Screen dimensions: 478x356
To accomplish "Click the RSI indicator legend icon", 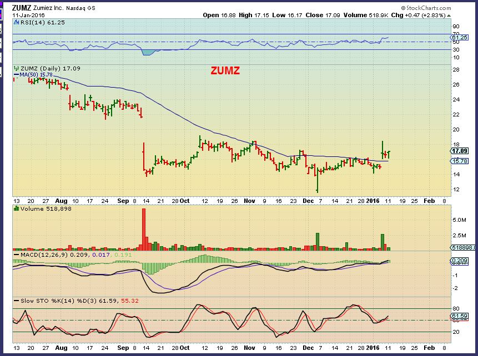I will (17, 22).
